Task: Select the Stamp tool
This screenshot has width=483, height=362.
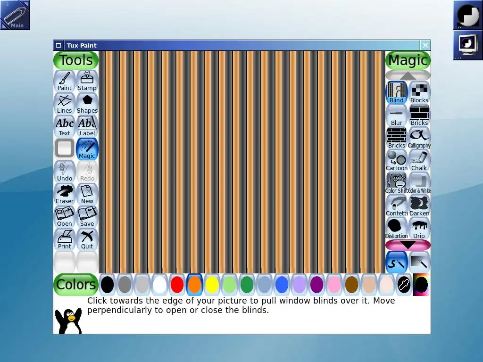Action: 87,81
